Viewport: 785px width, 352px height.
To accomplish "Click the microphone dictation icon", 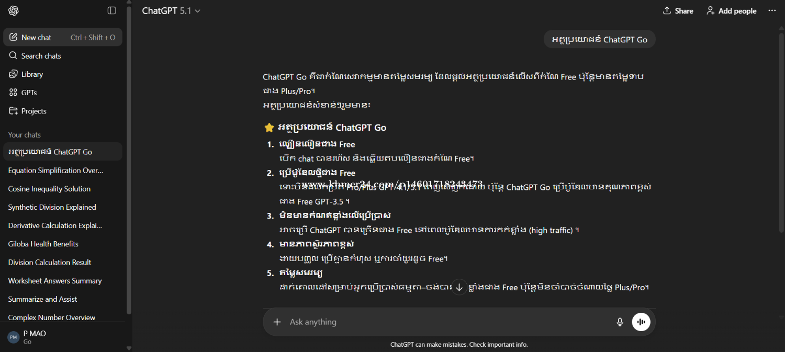I will click(620, 322).
